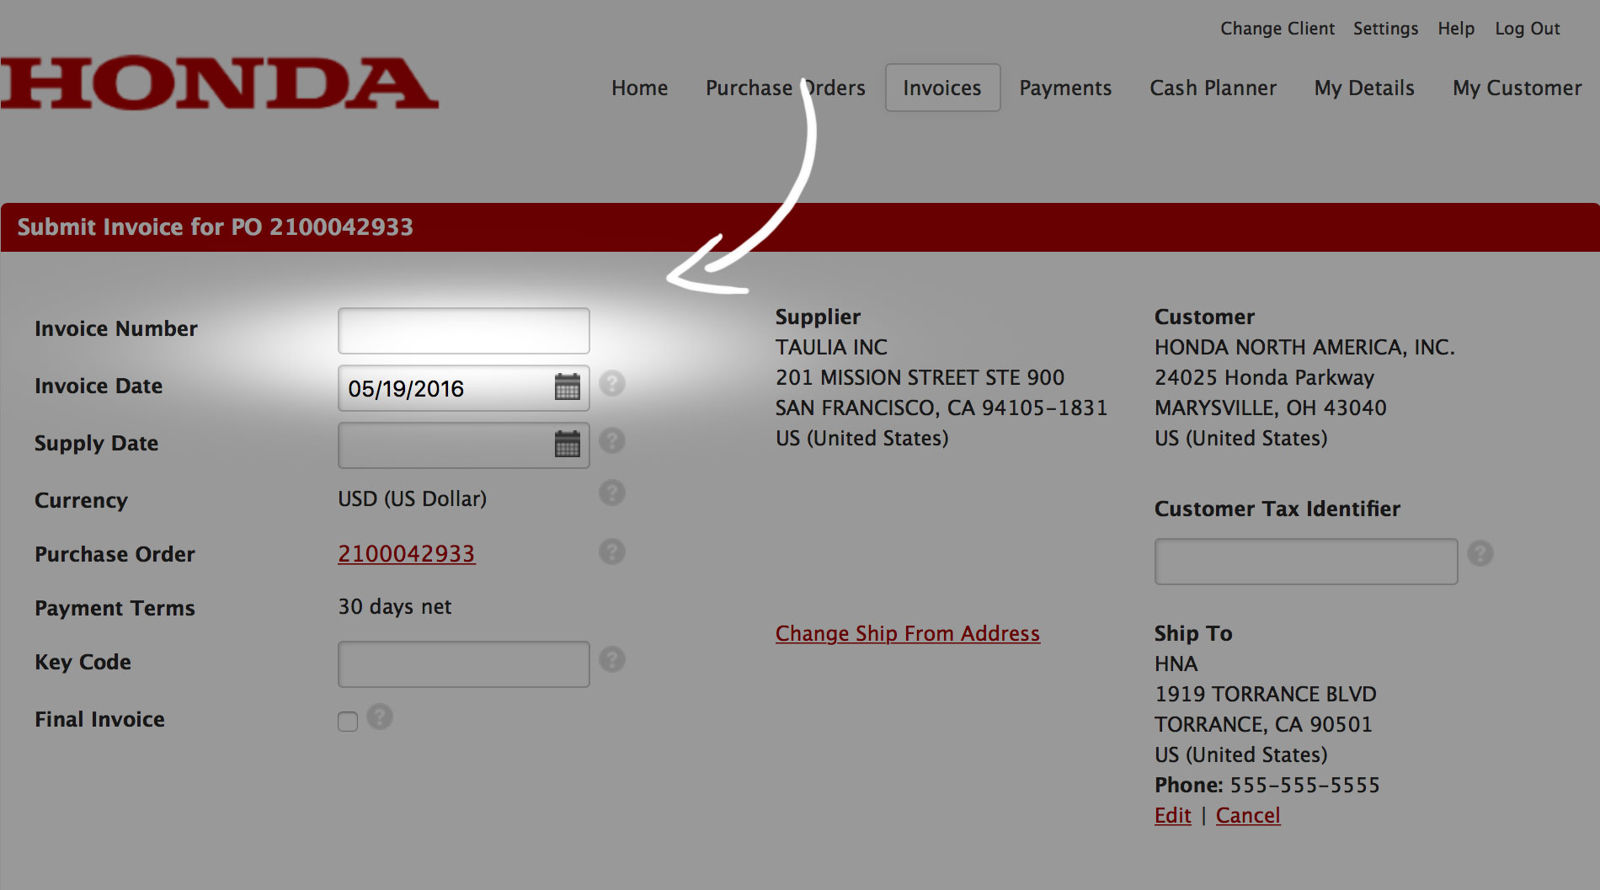Click the Invoice Date field showing 05/19/2016
The height and width of the screenshot is (890, 1600).
(464, 388)
